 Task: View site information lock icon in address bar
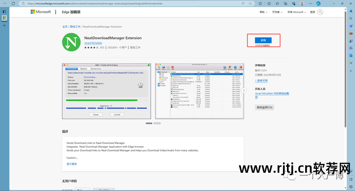point(23,3)
